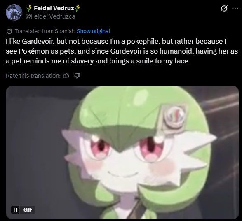Show original Spanish post text
This screenshot has width=242, height=221.
click(93, 31)
